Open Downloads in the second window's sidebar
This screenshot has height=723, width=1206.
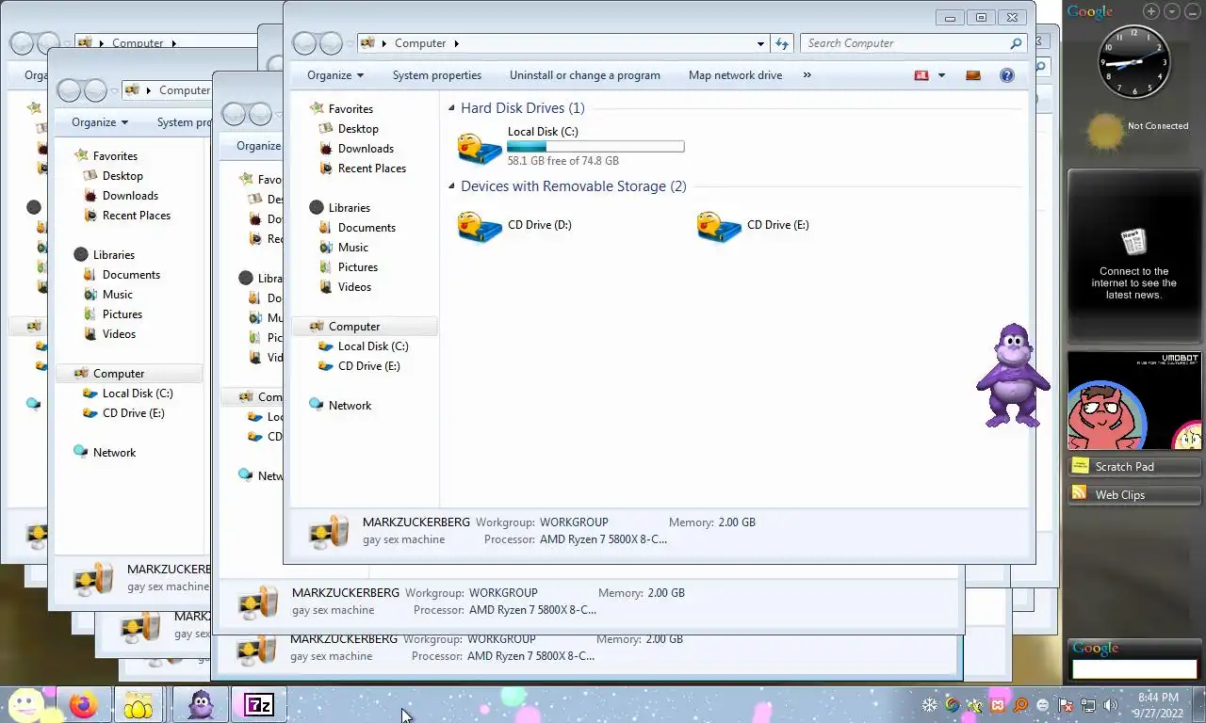point(121,196)
